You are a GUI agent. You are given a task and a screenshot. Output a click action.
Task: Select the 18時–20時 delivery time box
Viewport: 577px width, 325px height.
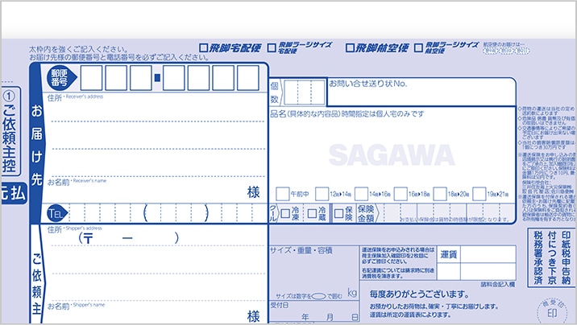pyautogui.click(x=439, y=193)
